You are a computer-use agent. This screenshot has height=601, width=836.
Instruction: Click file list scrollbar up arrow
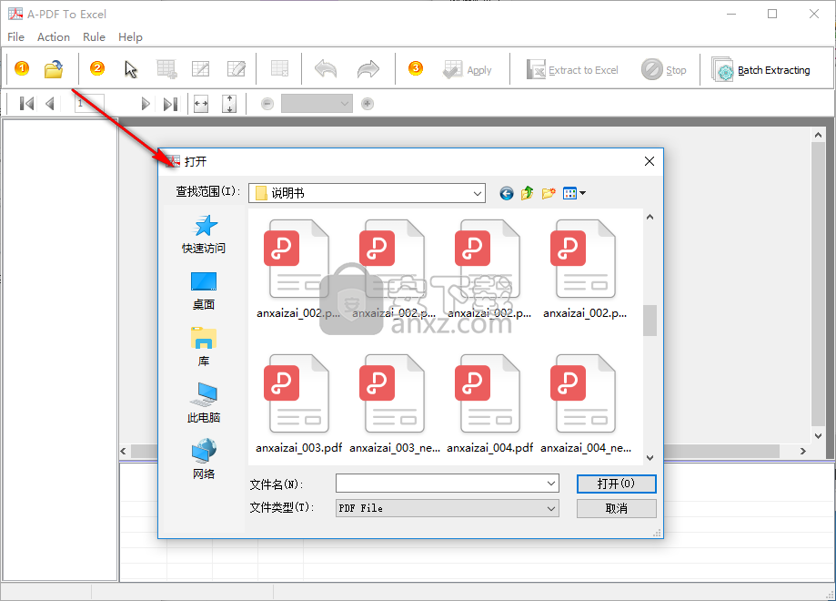click(x=650, y=217)
